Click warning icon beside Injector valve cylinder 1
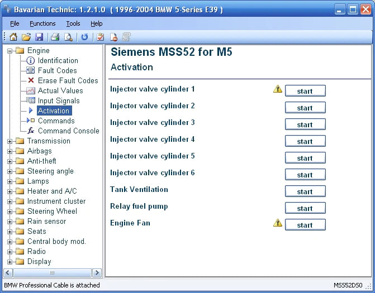The height and width of the screenshot is (293, 375). pos(277,89)
